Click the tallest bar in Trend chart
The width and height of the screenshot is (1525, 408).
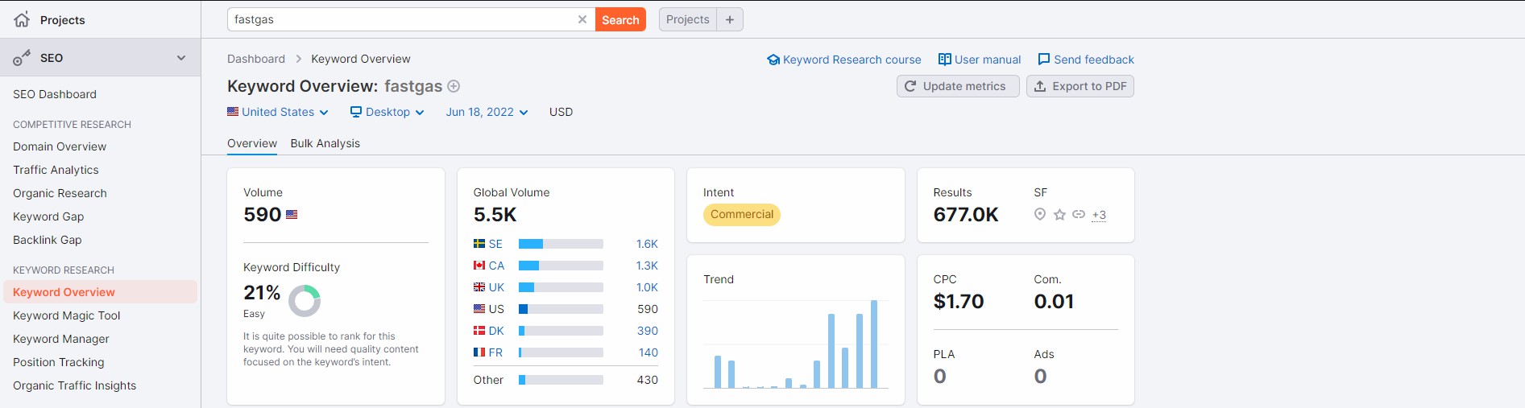click(x=874, y=344)
